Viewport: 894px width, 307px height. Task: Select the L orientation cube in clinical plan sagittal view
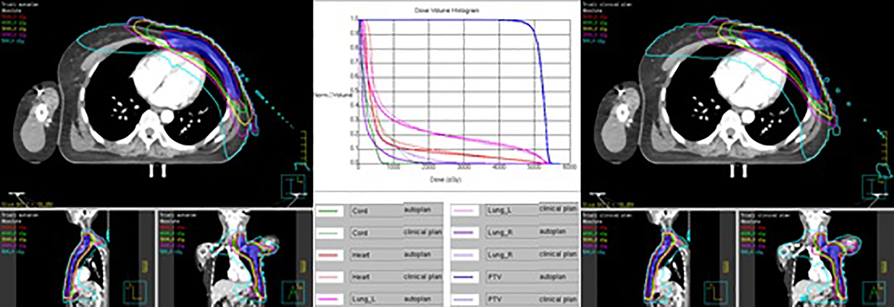click(x=715, y=292)
